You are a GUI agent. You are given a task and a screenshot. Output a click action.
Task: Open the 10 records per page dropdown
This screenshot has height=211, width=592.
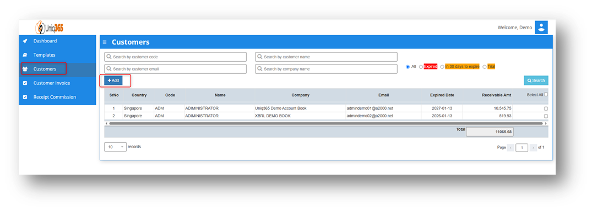115,147
